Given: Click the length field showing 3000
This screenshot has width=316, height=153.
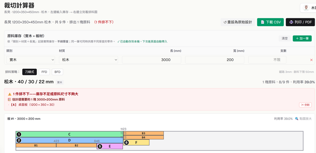Looking at the screenshot, I should tap(152, 60).
